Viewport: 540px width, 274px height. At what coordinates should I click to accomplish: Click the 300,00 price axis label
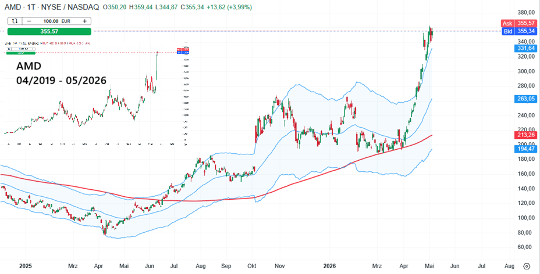point(525,71)
